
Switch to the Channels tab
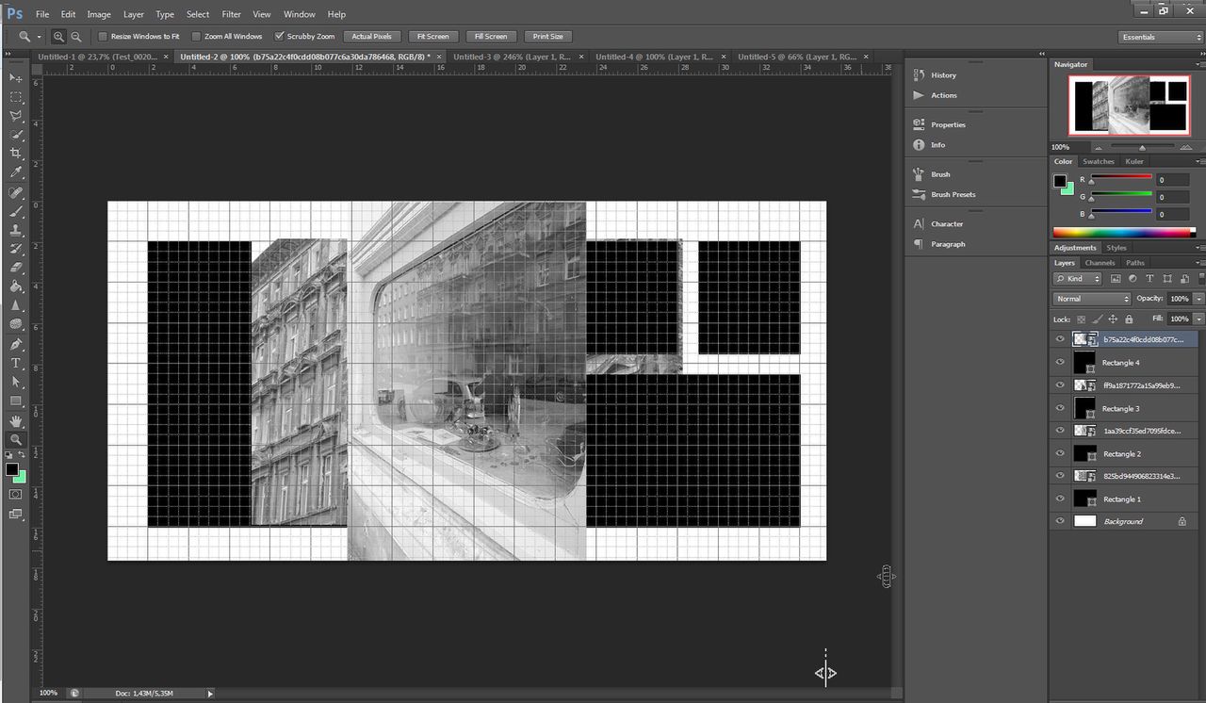pyautogui.click(x=1100, y=263)
